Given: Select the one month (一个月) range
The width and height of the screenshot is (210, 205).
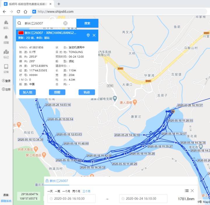Looking at the screenshot, I should tap(66, 191).
